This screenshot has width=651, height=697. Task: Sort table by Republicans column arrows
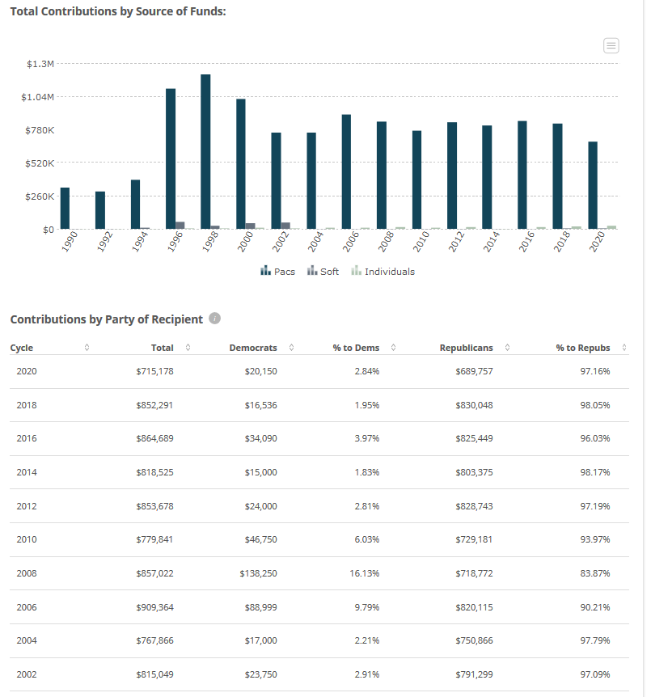coord(507,348)
